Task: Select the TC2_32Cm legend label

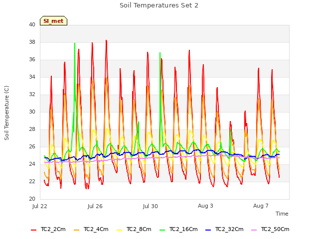Action: click(x=229, y=229)
